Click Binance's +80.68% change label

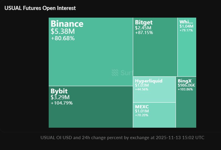pos(63,38)
